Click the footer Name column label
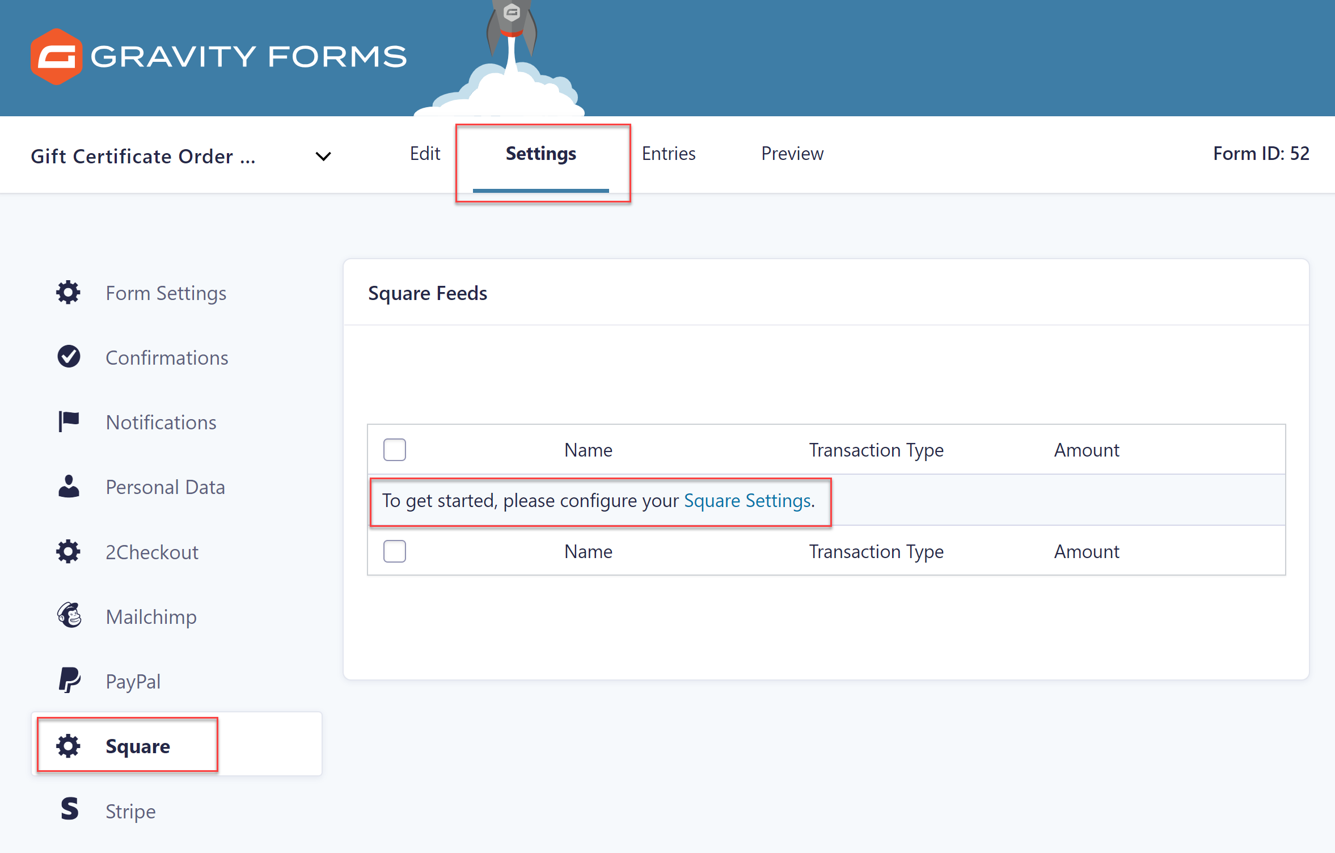Viewport: 1335px width, 853px height. (588, 551)
